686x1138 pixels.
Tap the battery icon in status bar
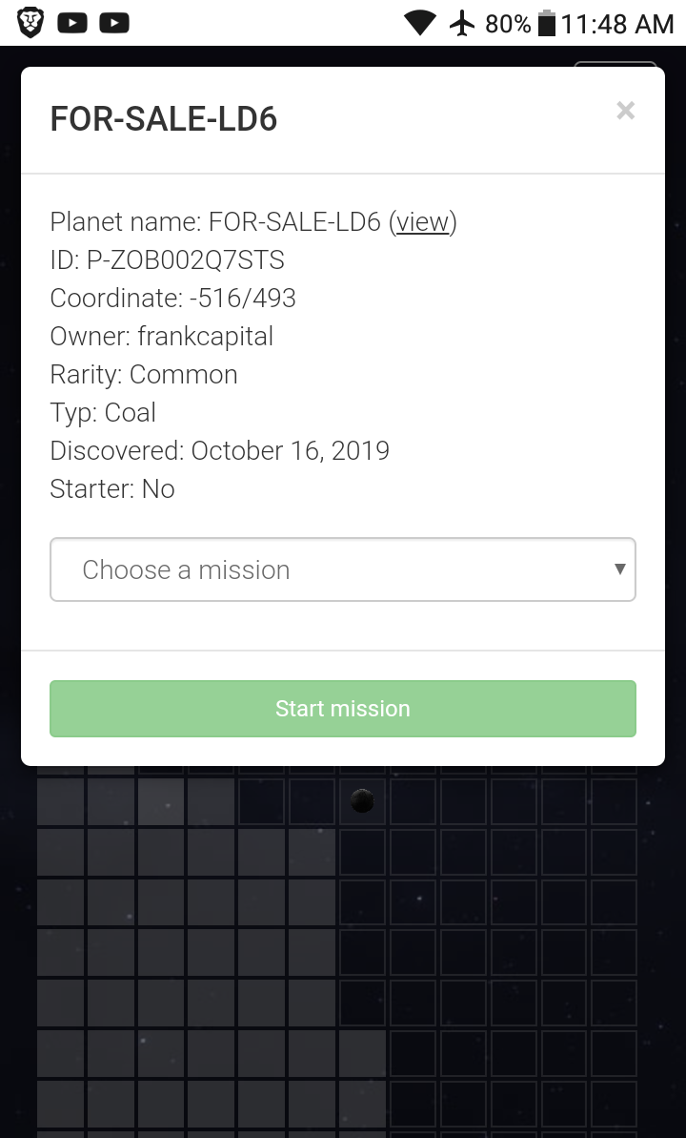coord(546,23)
